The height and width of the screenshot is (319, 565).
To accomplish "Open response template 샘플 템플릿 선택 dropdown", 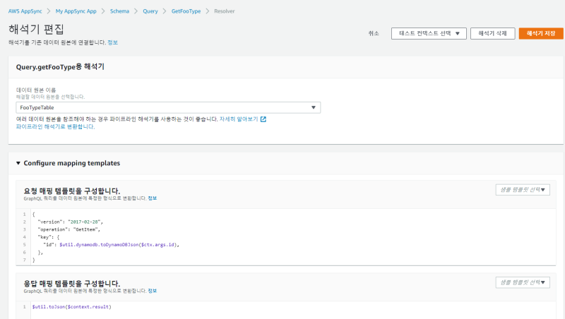I will click(x=523, y=282).
